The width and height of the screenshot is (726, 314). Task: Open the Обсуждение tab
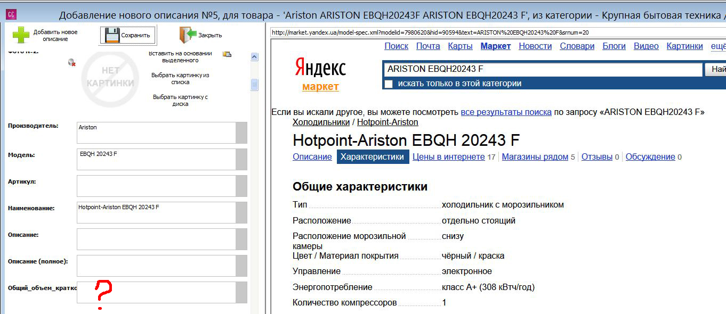pos(650,156)
